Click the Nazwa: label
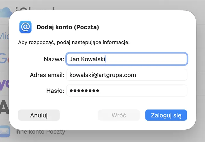 54,59
